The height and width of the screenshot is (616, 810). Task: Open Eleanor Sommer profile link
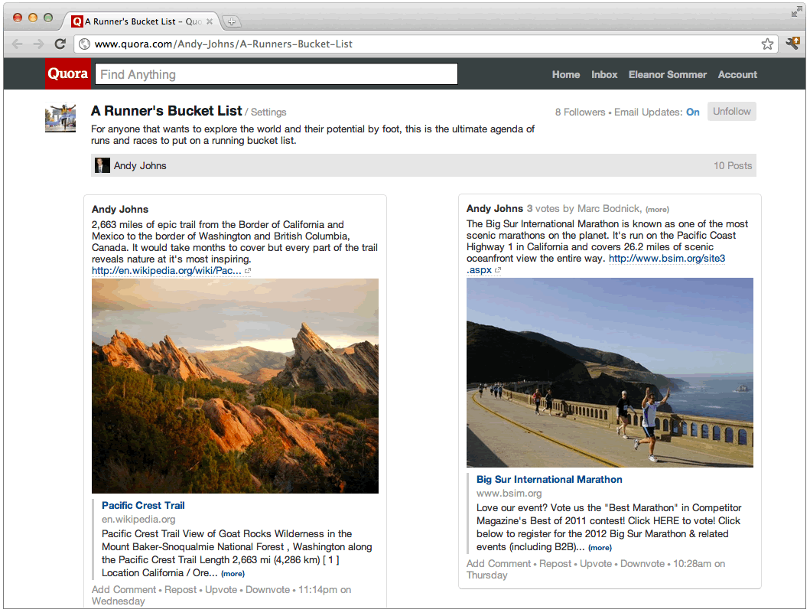[668, 74]
